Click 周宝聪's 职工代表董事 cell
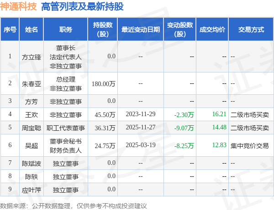 65,128
